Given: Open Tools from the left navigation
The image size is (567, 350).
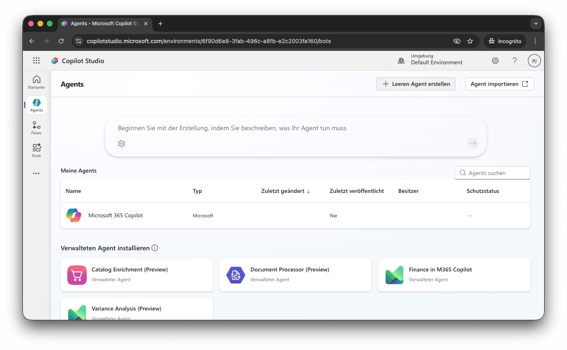Looking at the screenshot, I should (36, 151).
